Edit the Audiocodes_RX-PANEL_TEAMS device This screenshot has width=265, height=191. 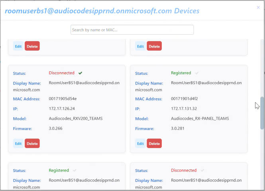coord(140,144)
